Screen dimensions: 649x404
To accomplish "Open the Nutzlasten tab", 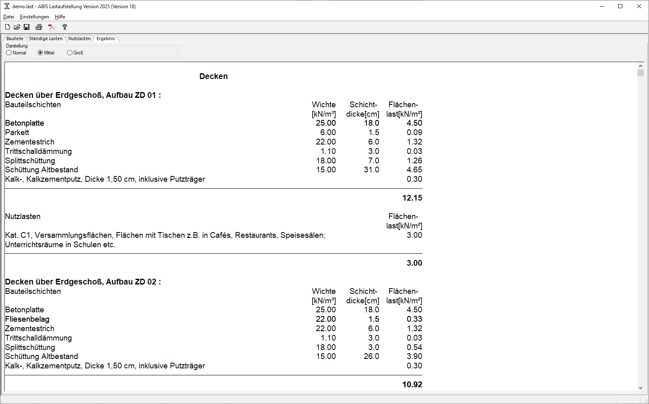I will [x=79, y=38].
